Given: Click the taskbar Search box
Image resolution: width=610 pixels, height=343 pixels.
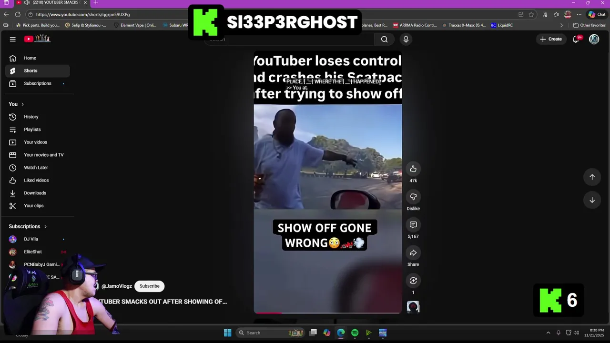Looking at the screenshot, I should [x=270, y=333].
